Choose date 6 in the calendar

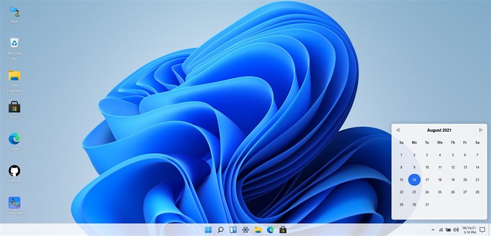pos(465,155)
